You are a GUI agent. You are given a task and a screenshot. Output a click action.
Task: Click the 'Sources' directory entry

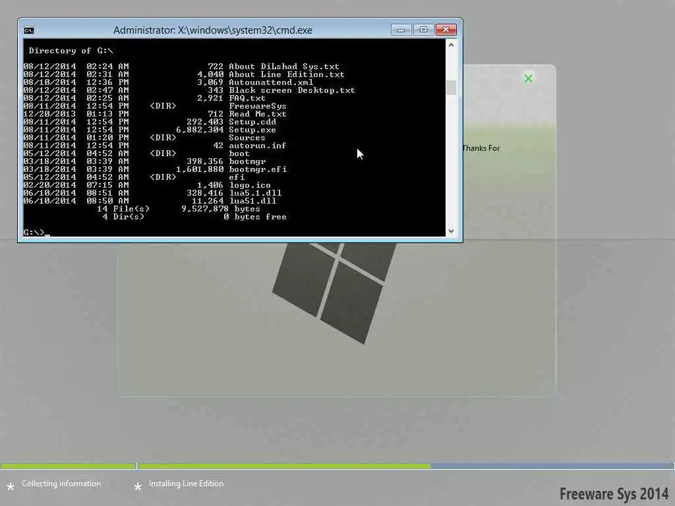(247, 138)
